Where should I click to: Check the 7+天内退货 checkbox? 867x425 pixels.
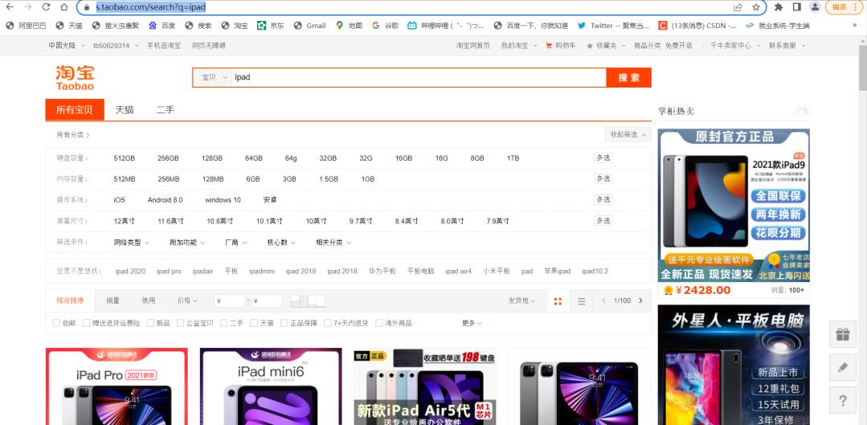328,323
